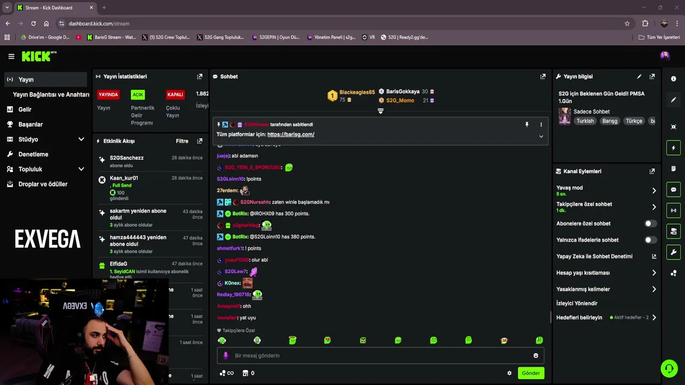The width and height of the screenshot is (685, 385).
Task: Reload the page with the browser refresh button
Action: [x=33, y=24]
